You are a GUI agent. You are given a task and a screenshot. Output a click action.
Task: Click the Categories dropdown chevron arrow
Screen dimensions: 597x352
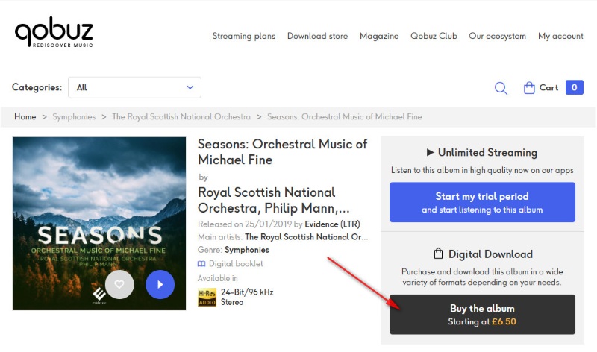190,87
